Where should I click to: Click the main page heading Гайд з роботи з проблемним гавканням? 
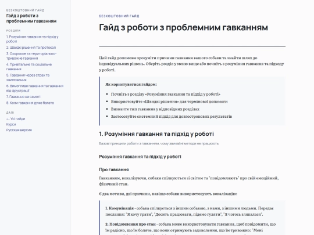coord(183,27)
